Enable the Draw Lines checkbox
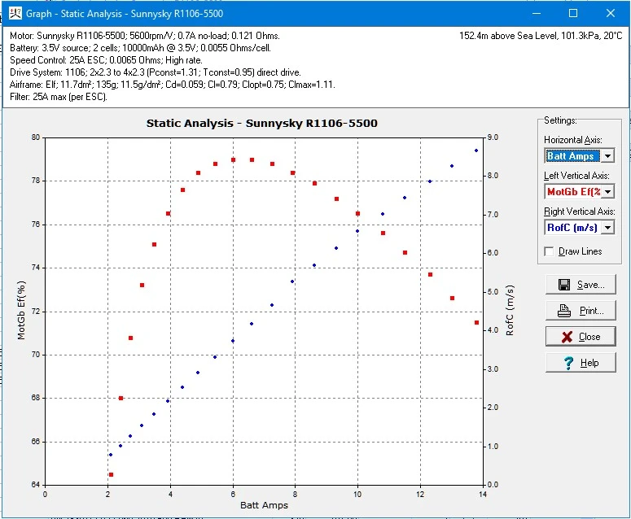The width and height of the screenshot is (631, 519). tap(550, 251)
